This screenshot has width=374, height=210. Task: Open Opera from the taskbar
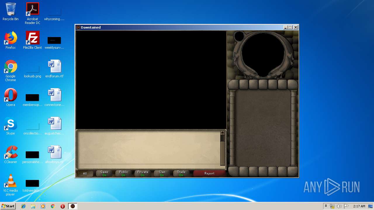tap(63, 206)
